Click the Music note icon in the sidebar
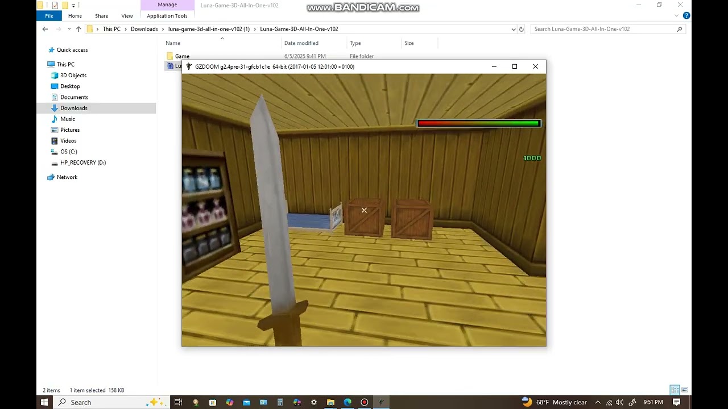Screen dimensions: 728x409 coord(55,119)
